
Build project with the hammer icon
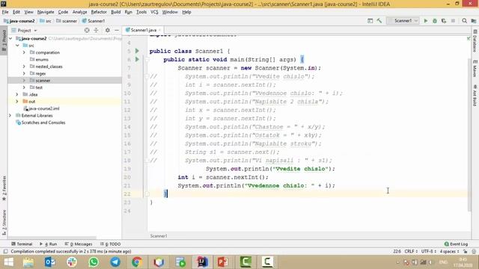coord(379,21)
